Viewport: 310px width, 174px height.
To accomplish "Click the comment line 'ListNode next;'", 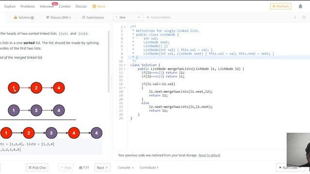I will click(x=156, y=42).
